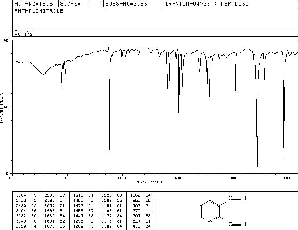This screenshot has width=298, height=230.
Task: Select the PHTHALONITRILE compound name
Action: pyautogui.click(x=39, y=11)
